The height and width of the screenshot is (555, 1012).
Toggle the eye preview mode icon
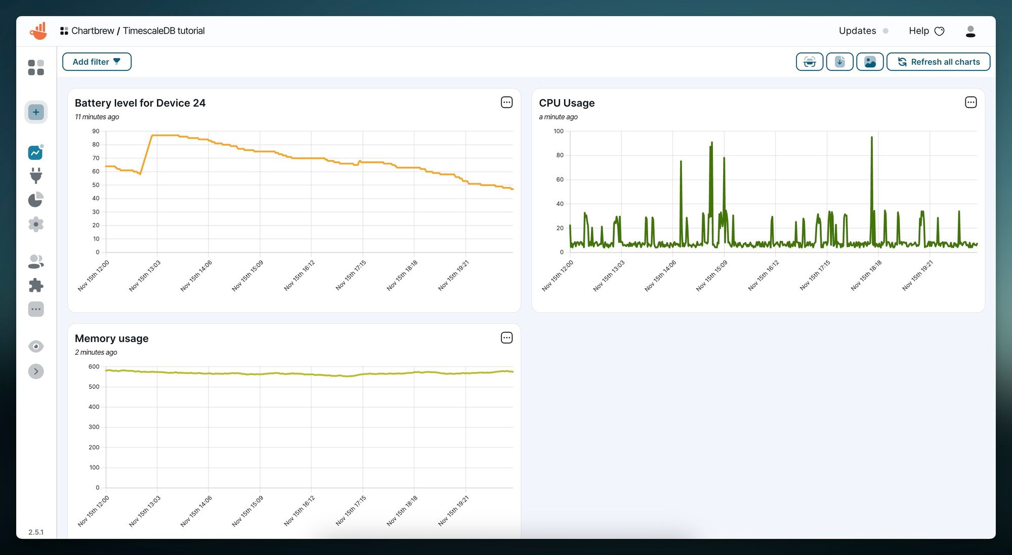point(36,347)
